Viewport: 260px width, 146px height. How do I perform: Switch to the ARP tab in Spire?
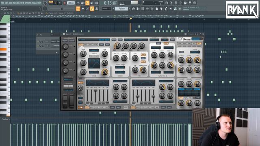coord(157,107)
